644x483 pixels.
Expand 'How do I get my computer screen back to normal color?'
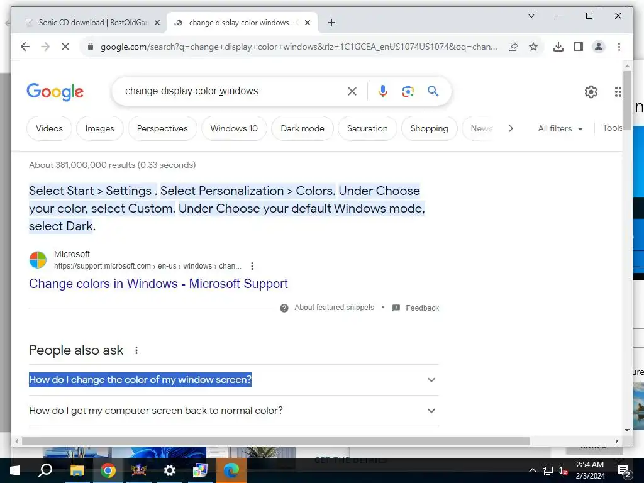click(234, 410)
